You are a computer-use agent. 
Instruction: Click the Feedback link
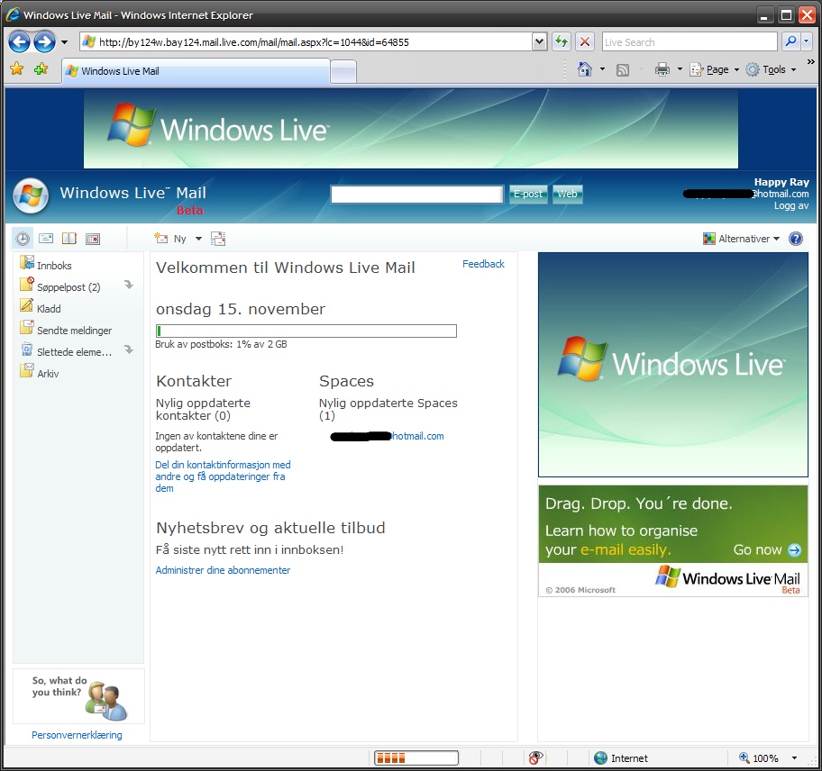click(483, 264)
